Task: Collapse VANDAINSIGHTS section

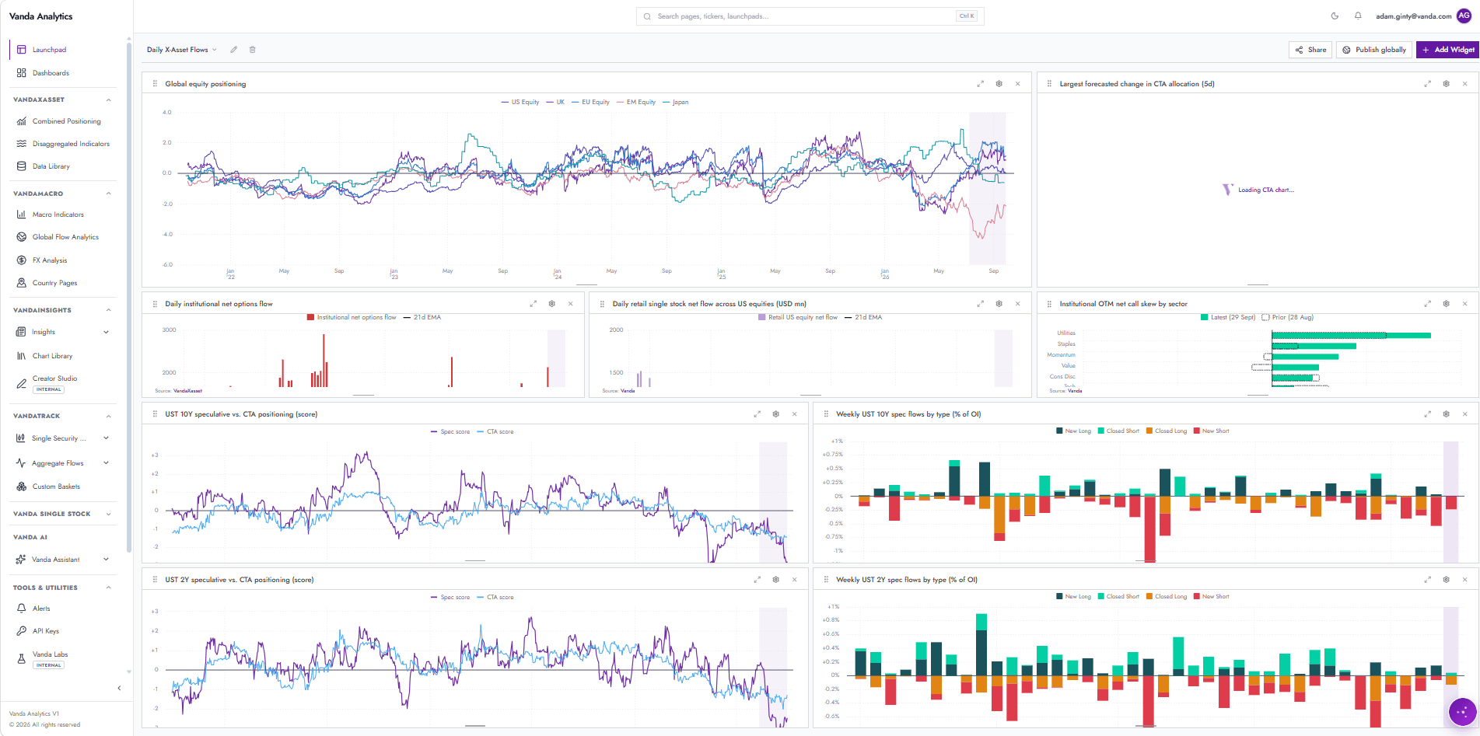Action: click(108, 310)
